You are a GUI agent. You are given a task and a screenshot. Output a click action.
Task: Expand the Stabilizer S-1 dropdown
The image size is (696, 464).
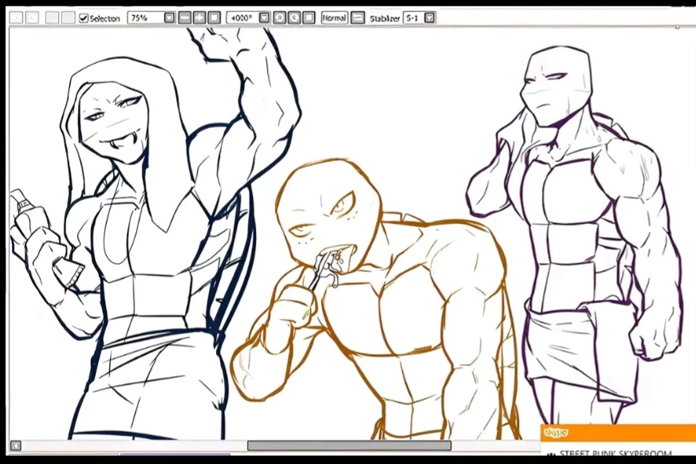coord(430,18)
